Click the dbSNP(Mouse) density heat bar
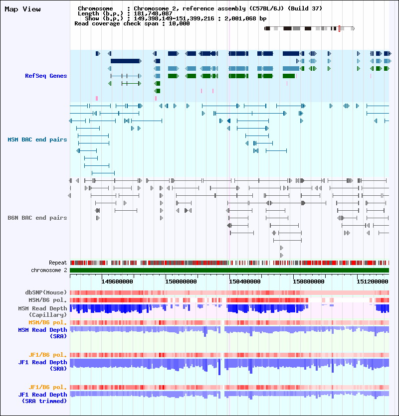This screenshot has height=416, width=399. (229, 292)
